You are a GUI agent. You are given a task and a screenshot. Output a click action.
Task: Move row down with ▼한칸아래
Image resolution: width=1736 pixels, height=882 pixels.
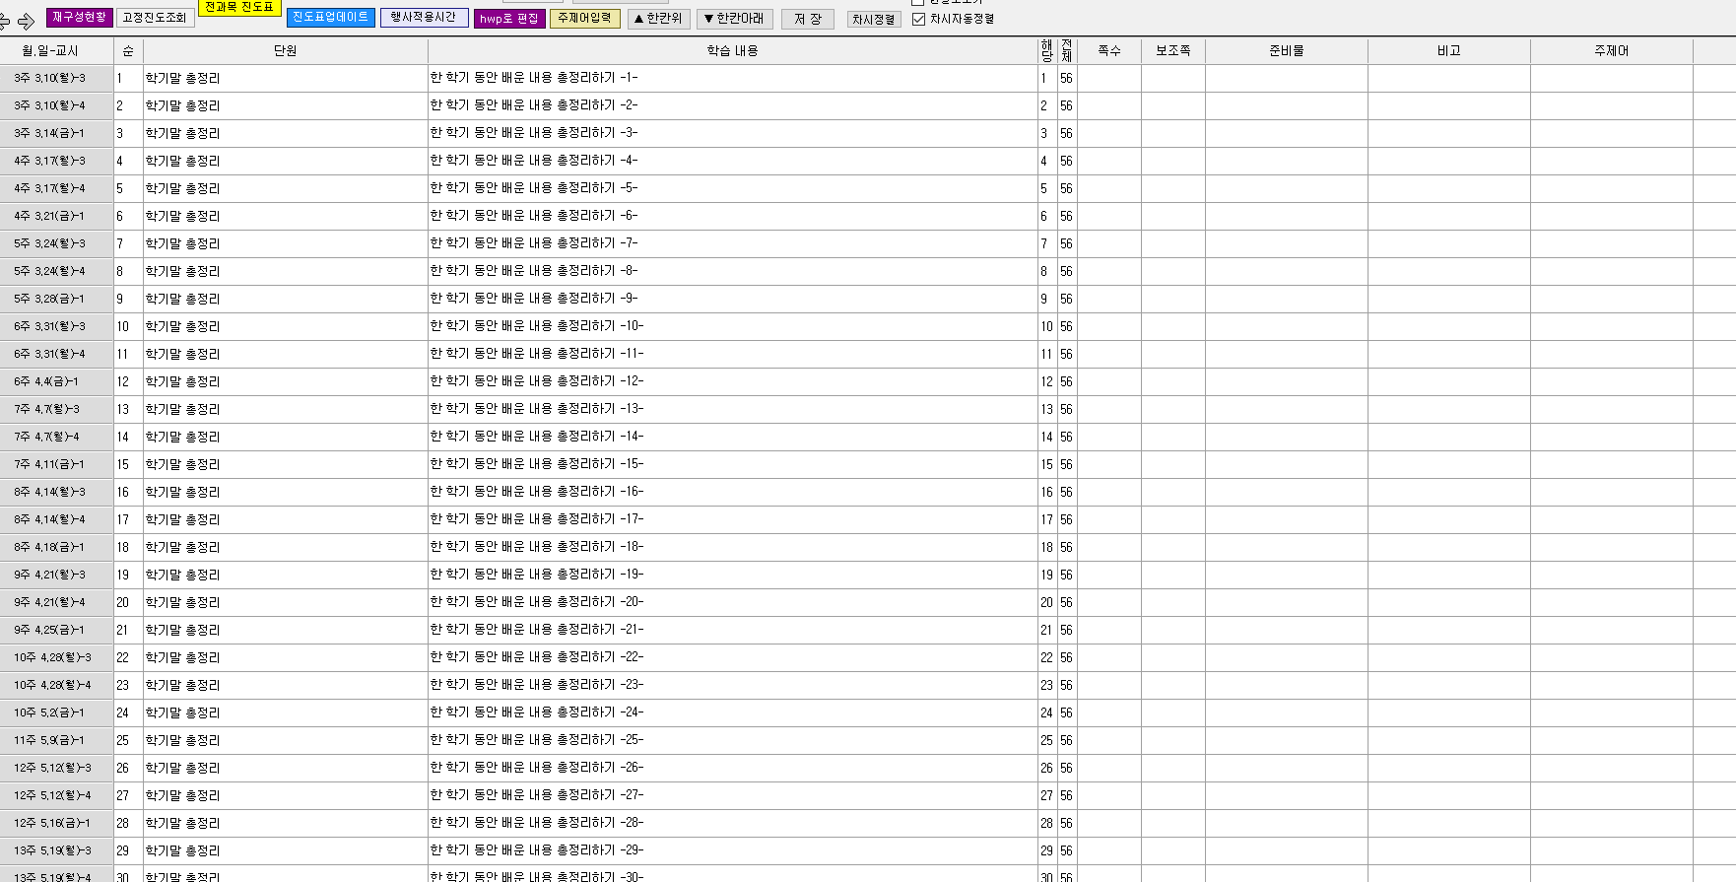click(x=735, y=19)
